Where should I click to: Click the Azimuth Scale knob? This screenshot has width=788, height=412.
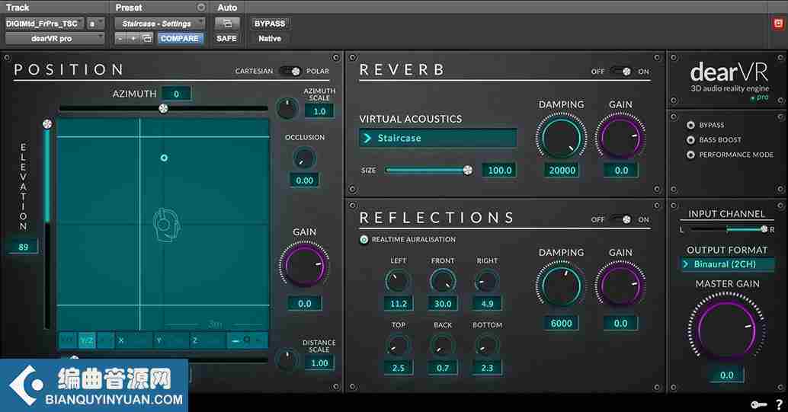[x=287, y=107]
